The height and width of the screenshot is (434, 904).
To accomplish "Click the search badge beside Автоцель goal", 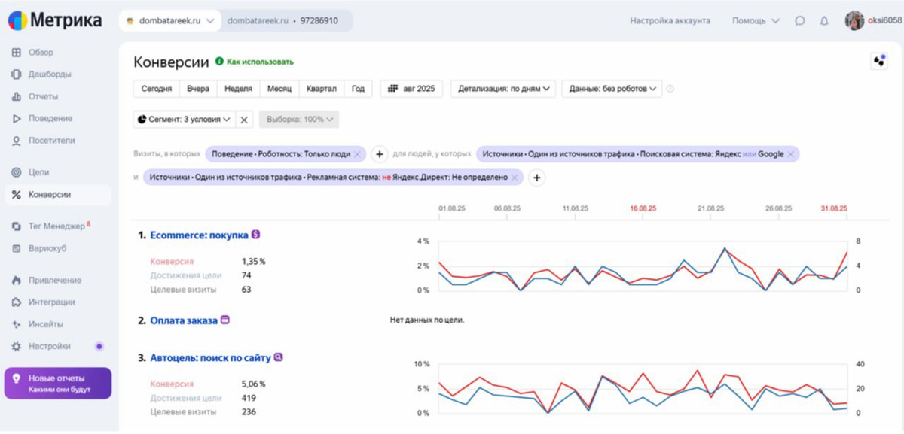I will pos(278,358).
